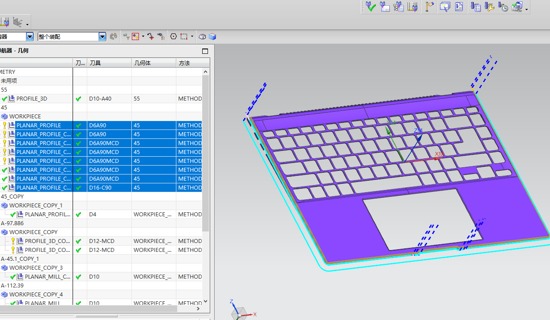Click the grayed funnel reset filter icon
This screenshot has height=320, width=550.
pyautogui.click(x=126, y=36)
